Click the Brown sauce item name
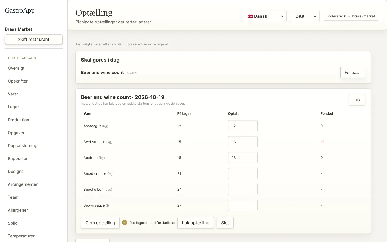 pos(94,205)
